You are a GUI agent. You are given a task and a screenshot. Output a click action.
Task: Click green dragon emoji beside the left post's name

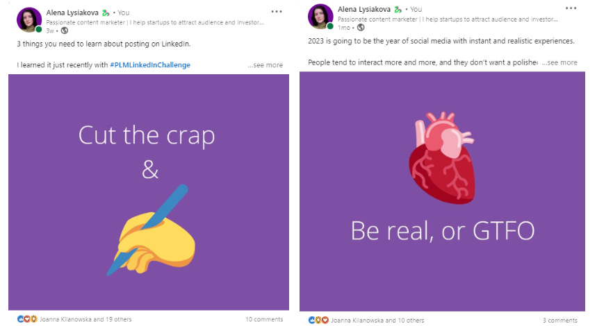point(106,13)
